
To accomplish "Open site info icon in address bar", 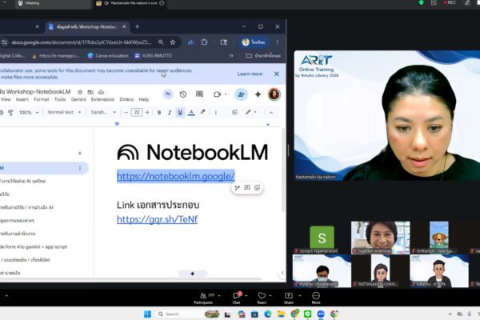I will [4, 42].
